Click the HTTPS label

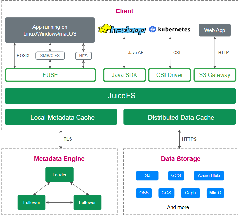click(x=189, y=139)
